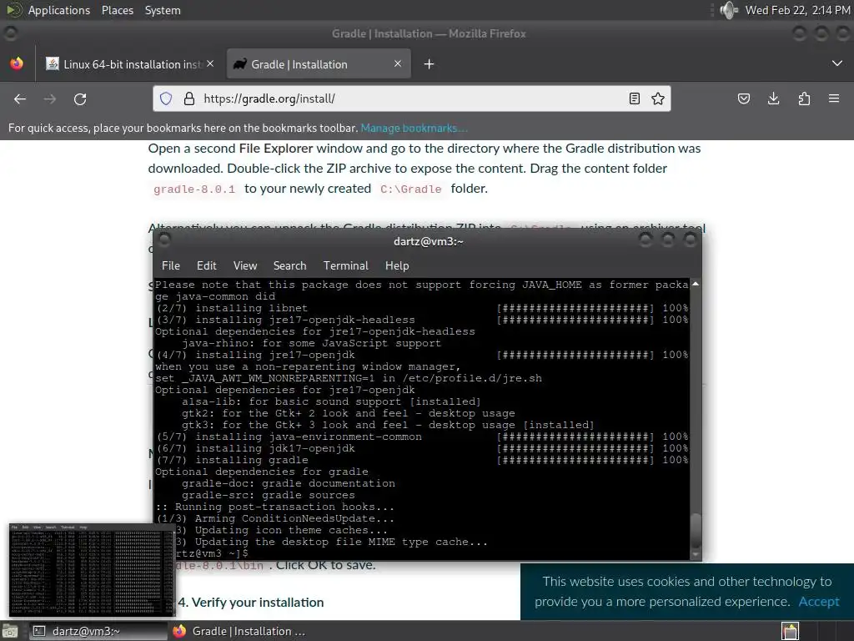Reload the Gradle install page
The height and width of the screenshot is (641, 854).
(x=80, y=98)
